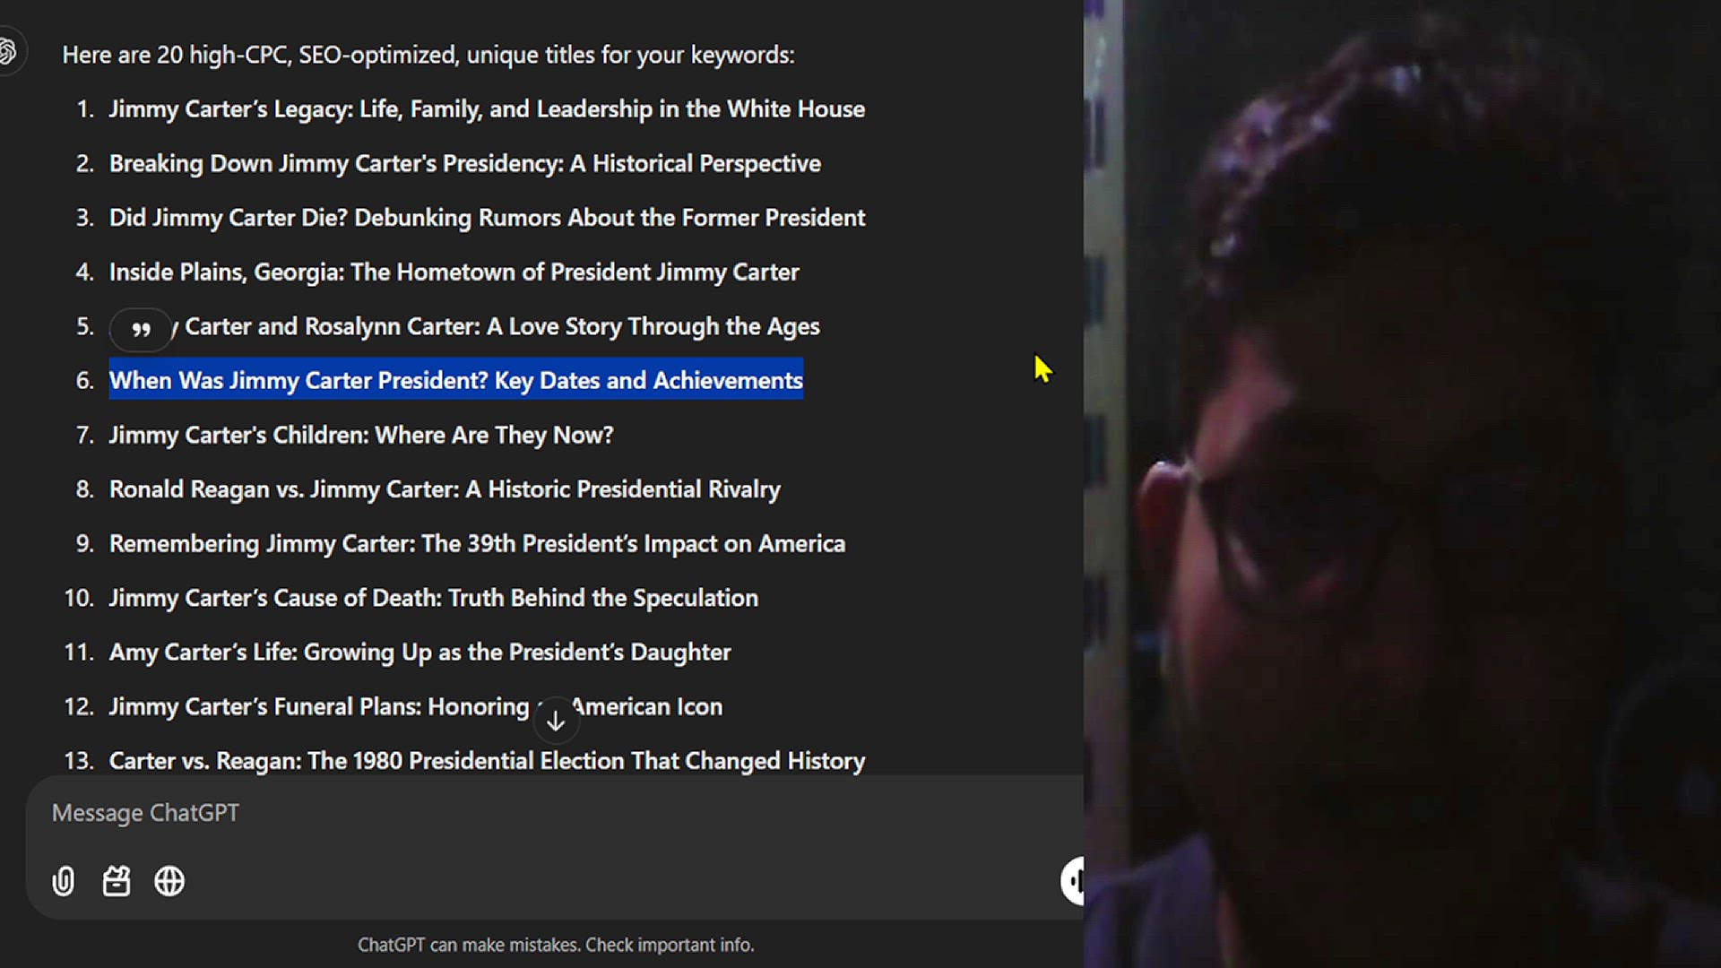Select the title about Jimmy Carter's Legacy
Viewport: 1721px width, 968px height.
487,108
